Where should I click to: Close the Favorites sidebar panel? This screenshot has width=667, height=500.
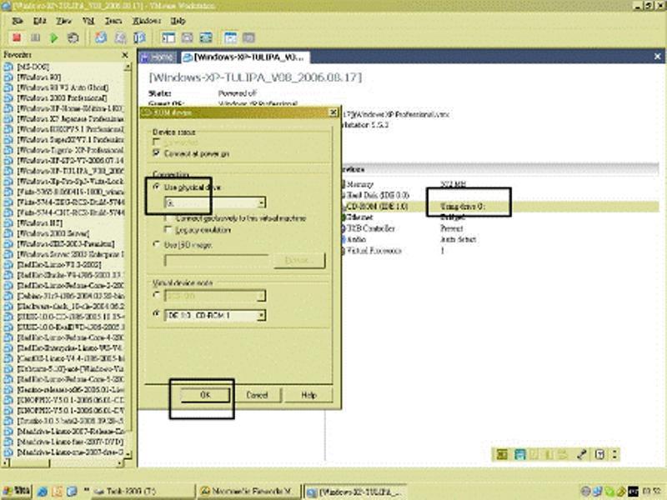[x=124, y=55]
